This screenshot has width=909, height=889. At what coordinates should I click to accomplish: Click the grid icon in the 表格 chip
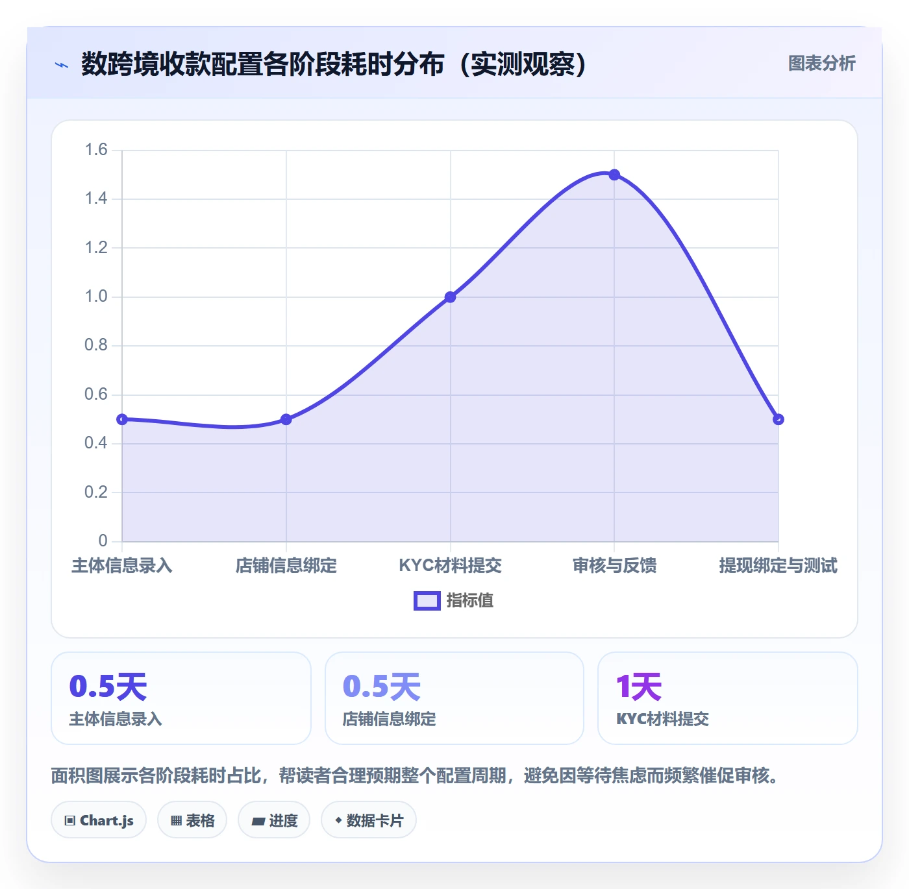[x=176, y=821]
